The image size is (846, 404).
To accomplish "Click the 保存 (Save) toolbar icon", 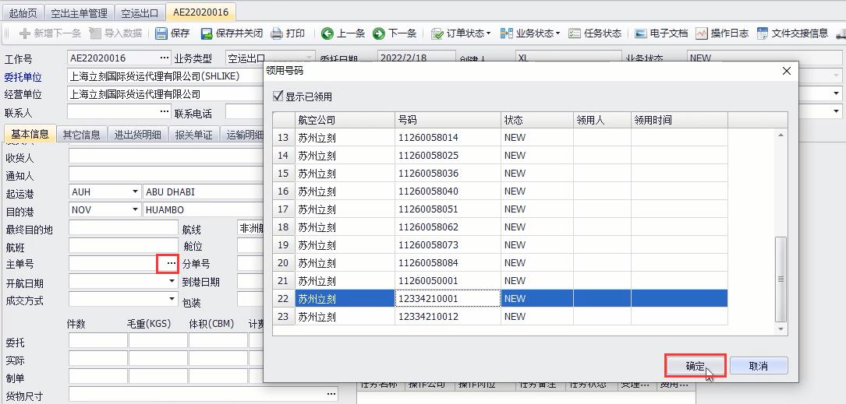I will tap(172, 33).
